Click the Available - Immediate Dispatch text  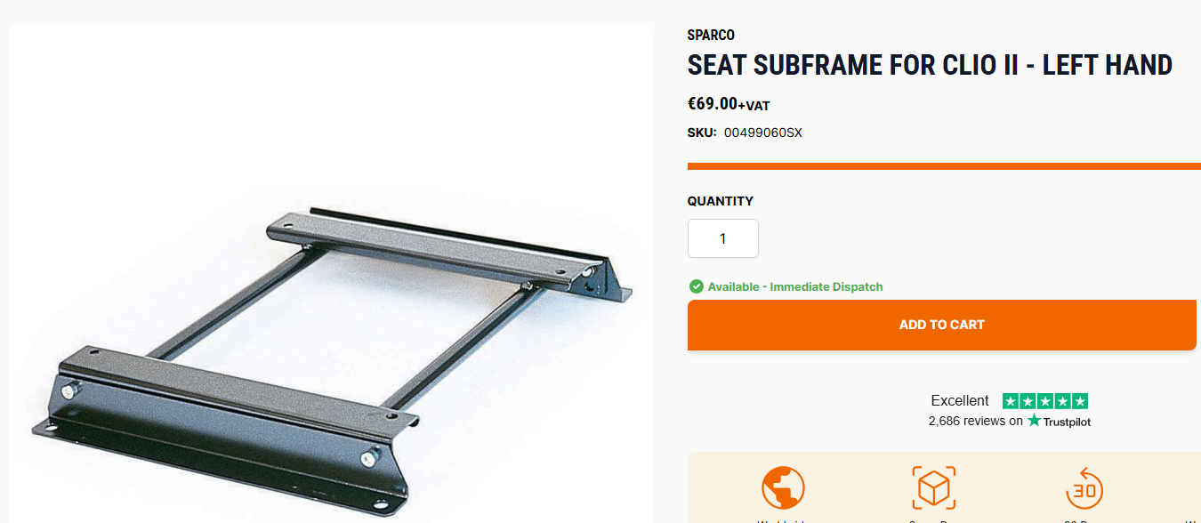point(795,286)
